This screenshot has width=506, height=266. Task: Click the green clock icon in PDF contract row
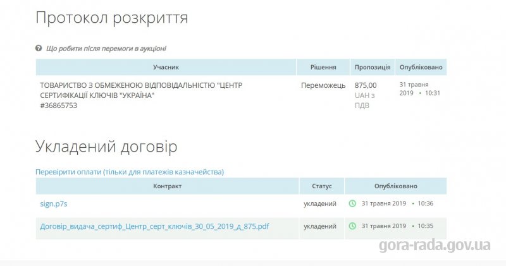point(352,226)
